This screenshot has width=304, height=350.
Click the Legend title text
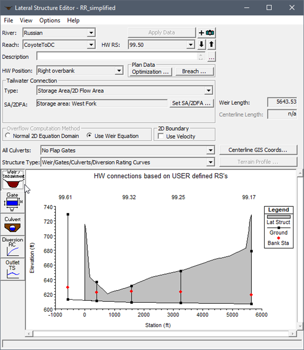pos(279,210)
